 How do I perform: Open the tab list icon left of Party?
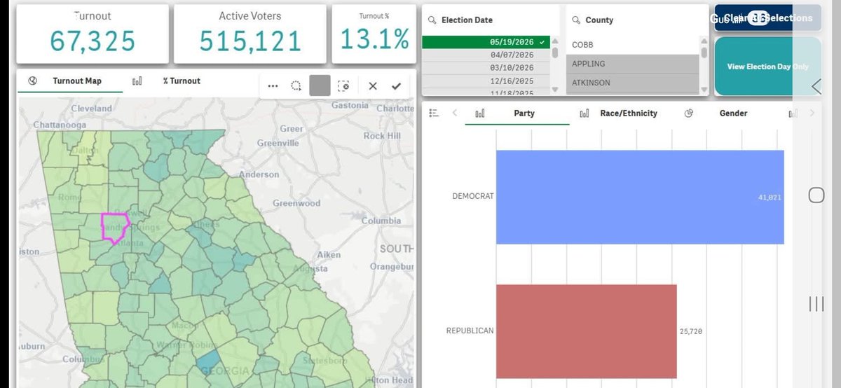433,113
